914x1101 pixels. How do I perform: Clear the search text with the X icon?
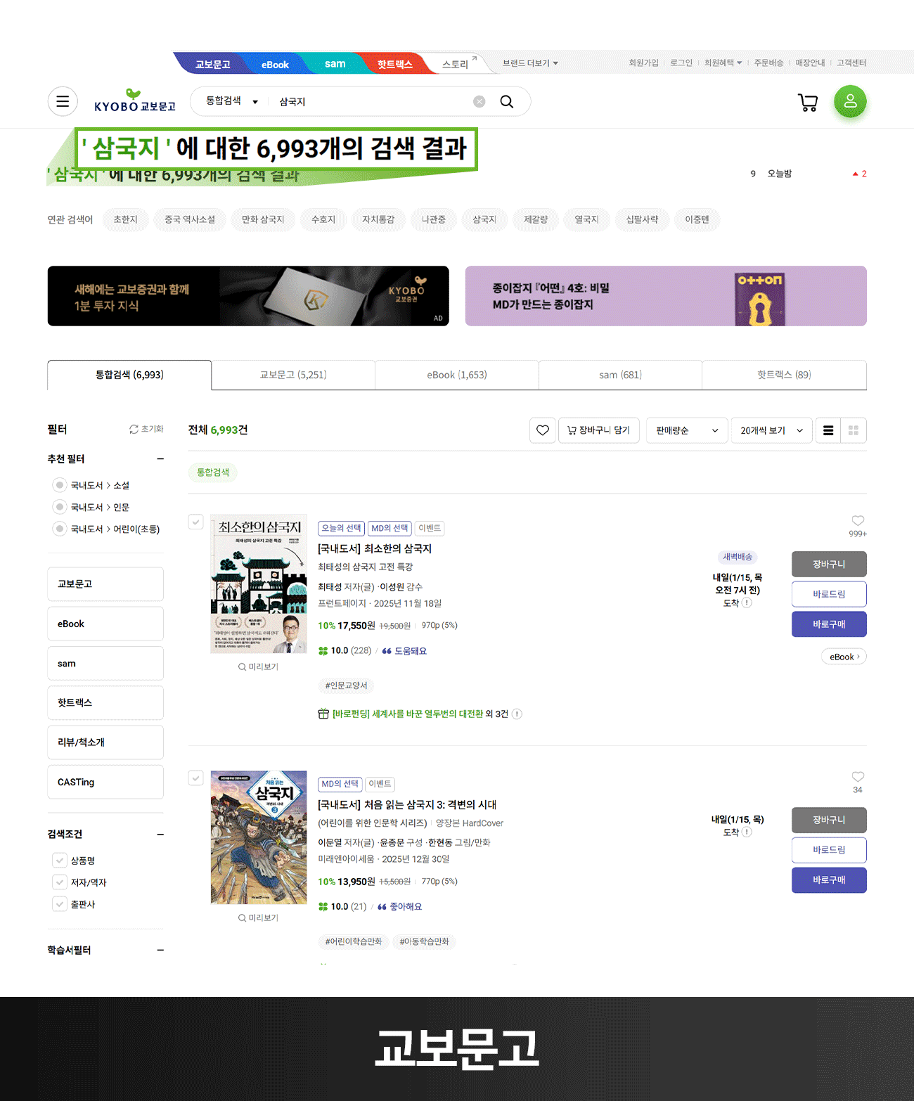pos(479,101)
